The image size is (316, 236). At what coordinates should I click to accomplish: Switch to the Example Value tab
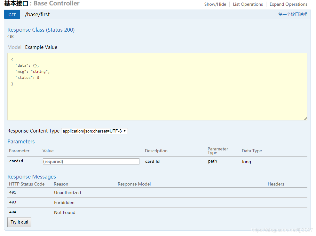(x=41, y=47)
